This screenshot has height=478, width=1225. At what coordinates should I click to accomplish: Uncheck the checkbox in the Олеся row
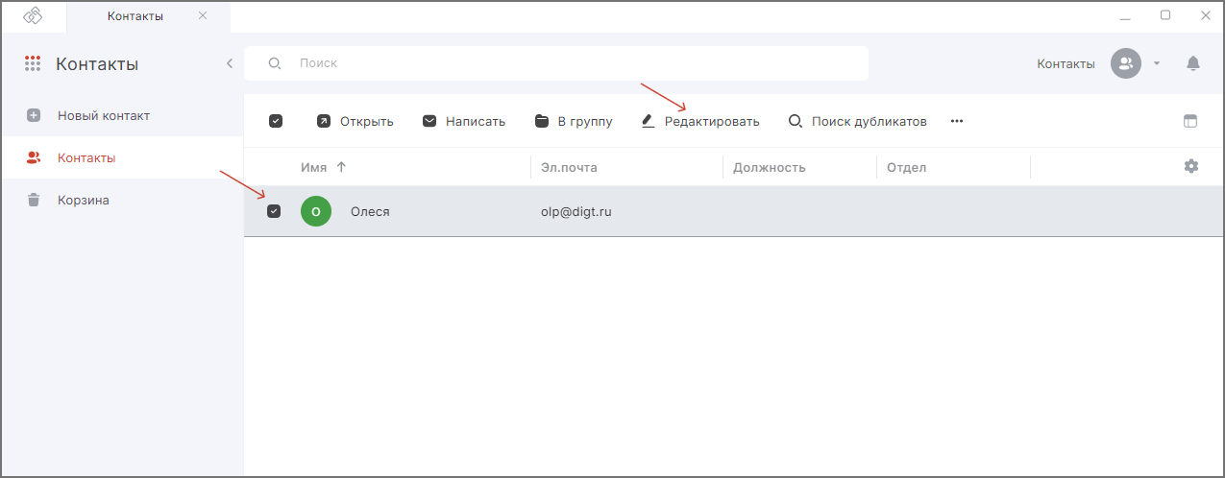coord(274,211)
